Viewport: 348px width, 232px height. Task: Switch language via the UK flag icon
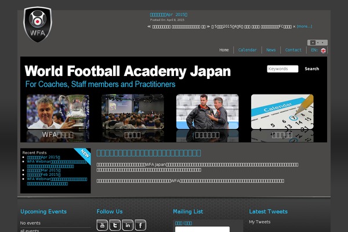click(x=324, y=50)
